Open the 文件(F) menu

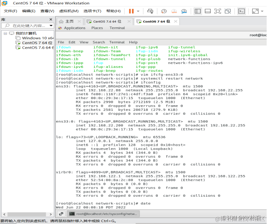click(x=10, y=11)
